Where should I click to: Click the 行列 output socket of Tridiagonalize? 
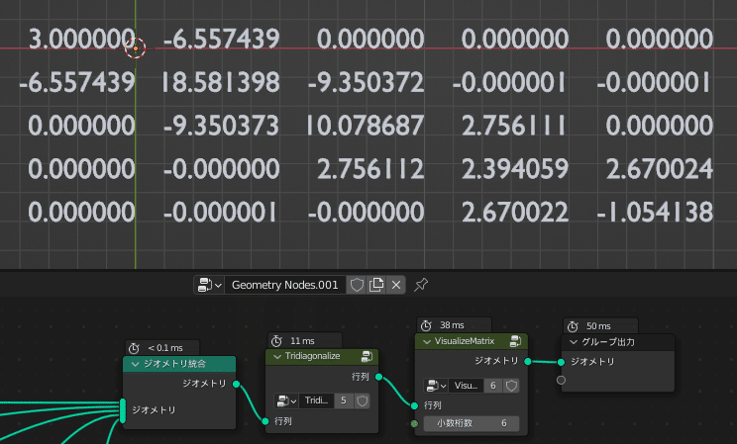(x=378, y=377)
